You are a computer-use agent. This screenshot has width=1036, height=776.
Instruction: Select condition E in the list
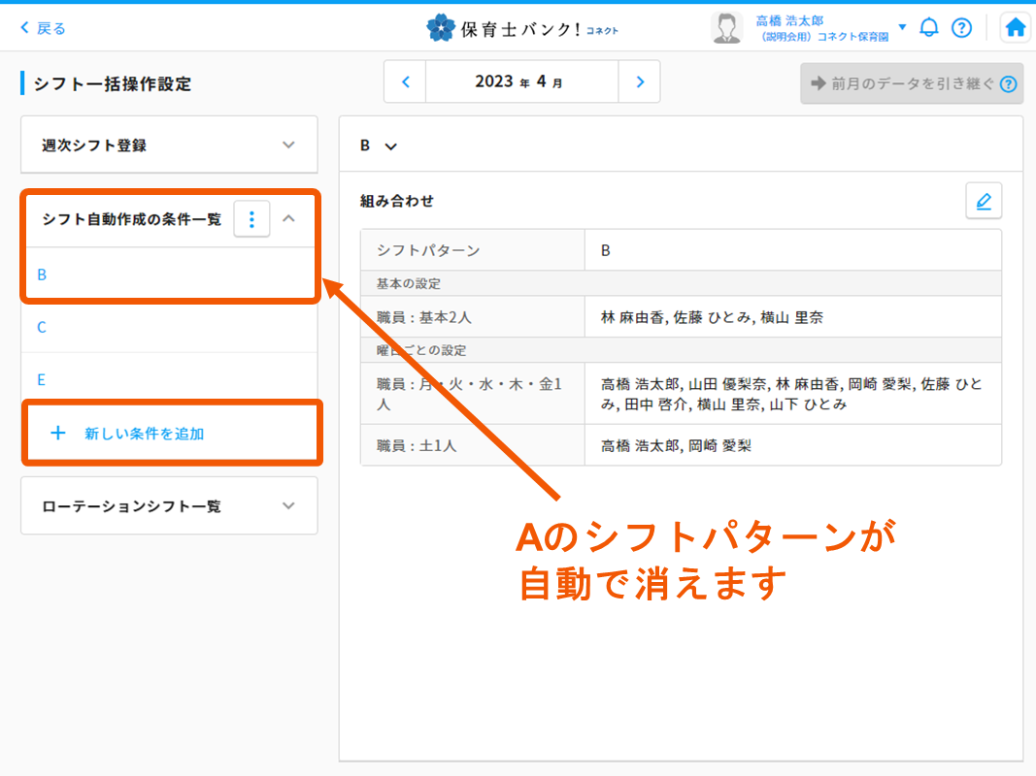pos(42,379)
